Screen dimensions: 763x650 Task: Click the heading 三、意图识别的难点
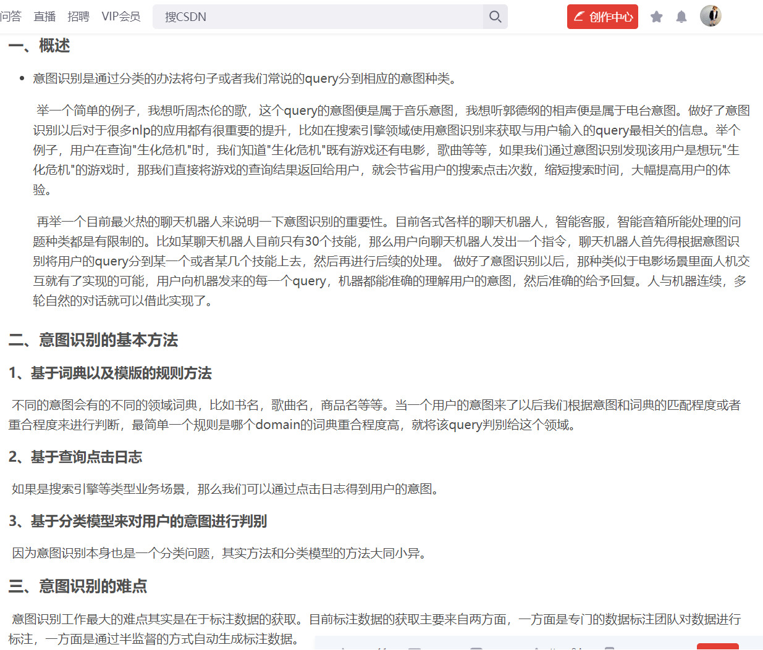[78, 586]
